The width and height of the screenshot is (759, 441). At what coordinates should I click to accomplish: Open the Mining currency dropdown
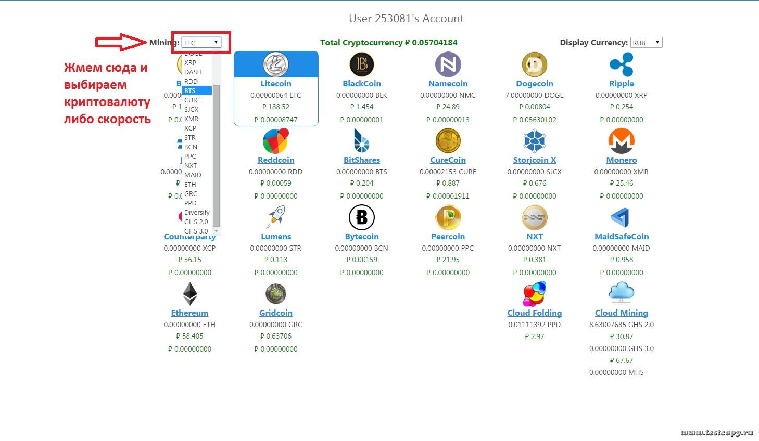click(201, 43)
